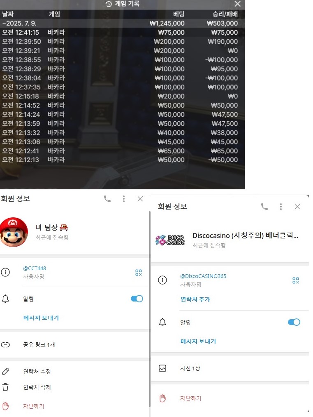Click the Discocasino (사칭주의) display name
The width and height of the screenshot is (313, 417).
tap(246, 236)
